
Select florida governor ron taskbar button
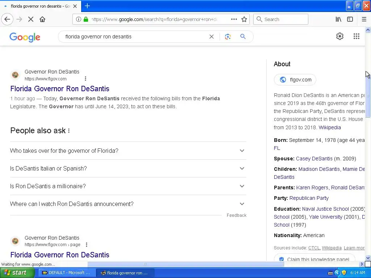pyautogui.click(x=125, y=273)
